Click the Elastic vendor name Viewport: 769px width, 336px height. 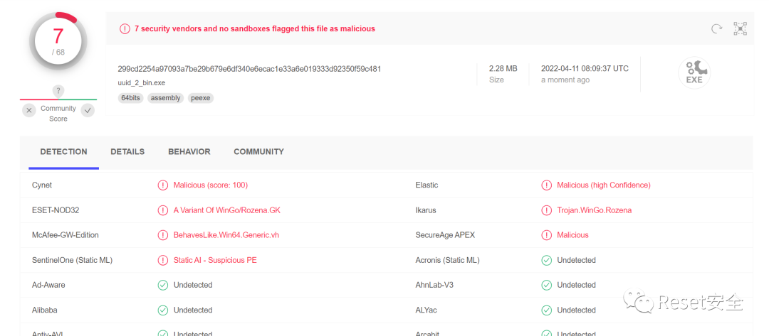427,185
